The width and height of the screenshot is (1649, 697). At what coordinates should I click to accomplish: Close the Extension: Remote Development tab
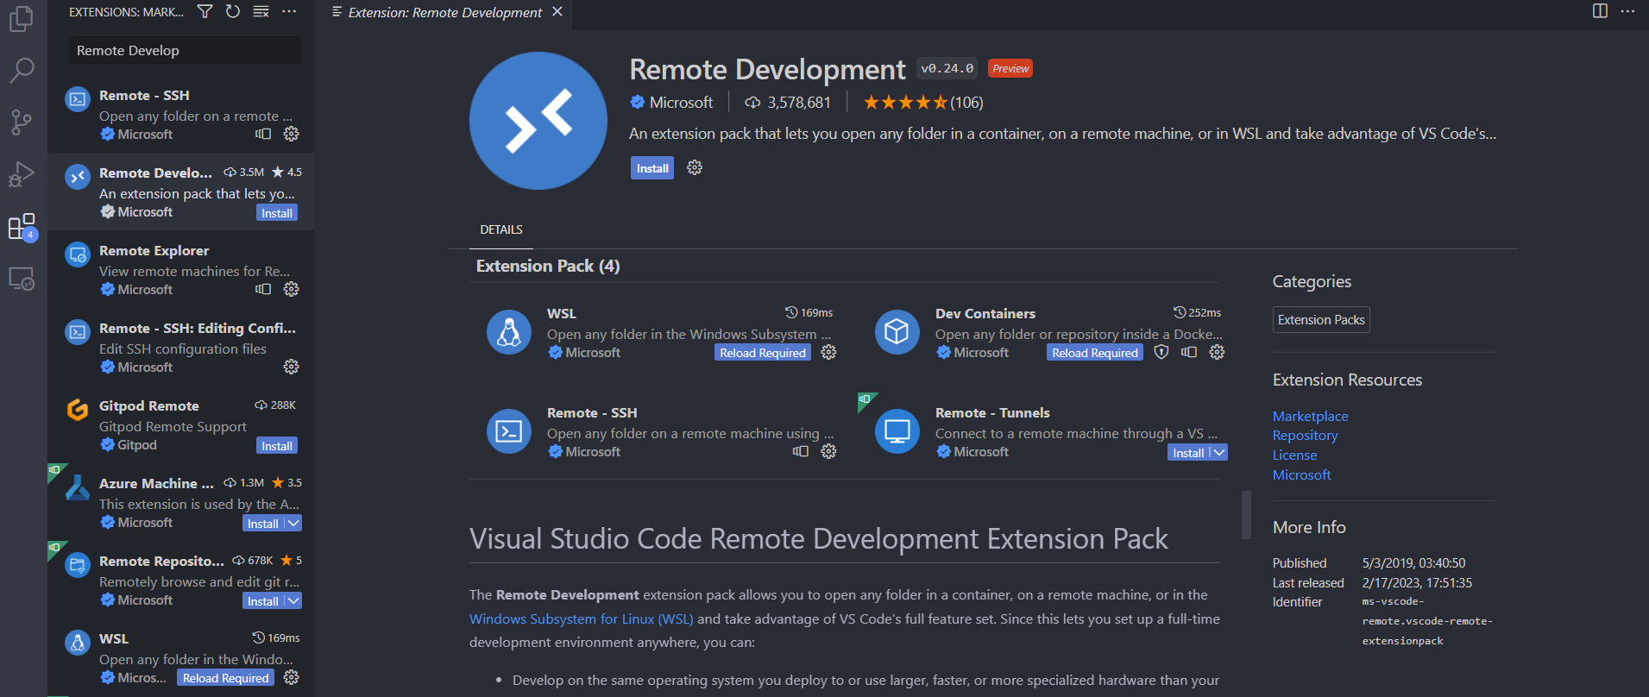click(557, 11)
